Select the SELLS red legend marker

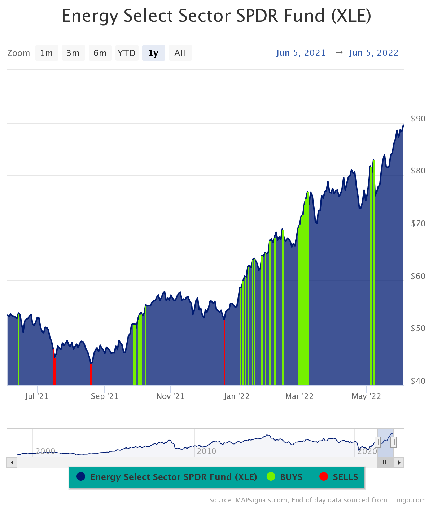point(324,477)
